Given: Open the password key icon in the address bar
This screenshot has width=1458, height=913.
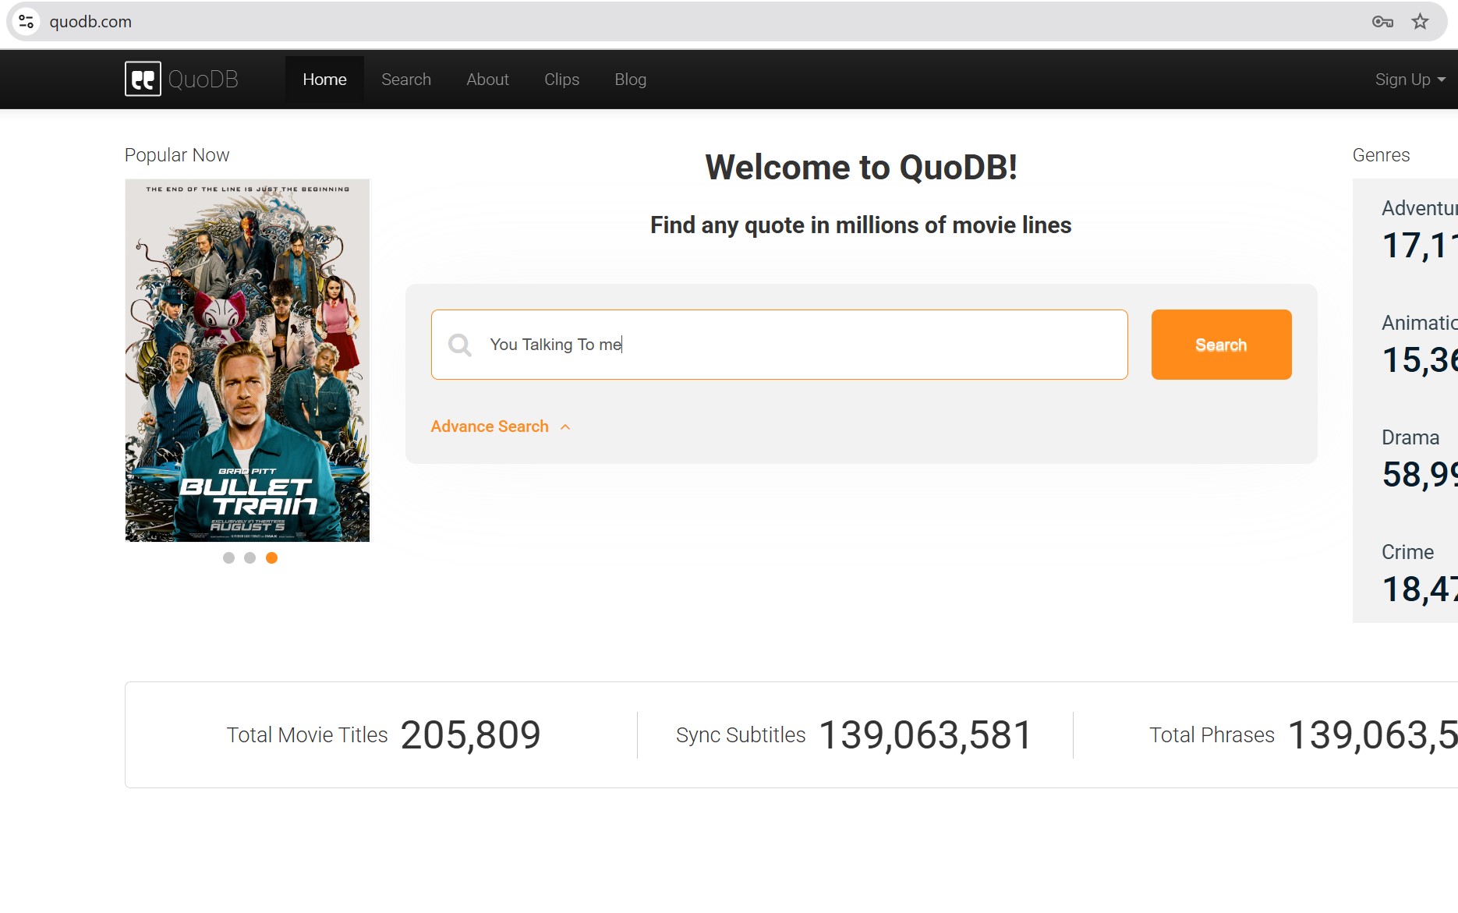Looking at the screenshot, I should point(1382,22).
